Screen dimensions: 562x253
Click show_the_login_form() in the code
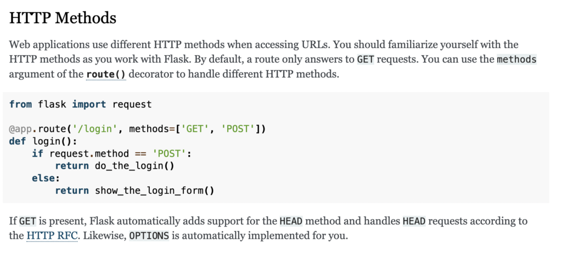tap(154, 191)
